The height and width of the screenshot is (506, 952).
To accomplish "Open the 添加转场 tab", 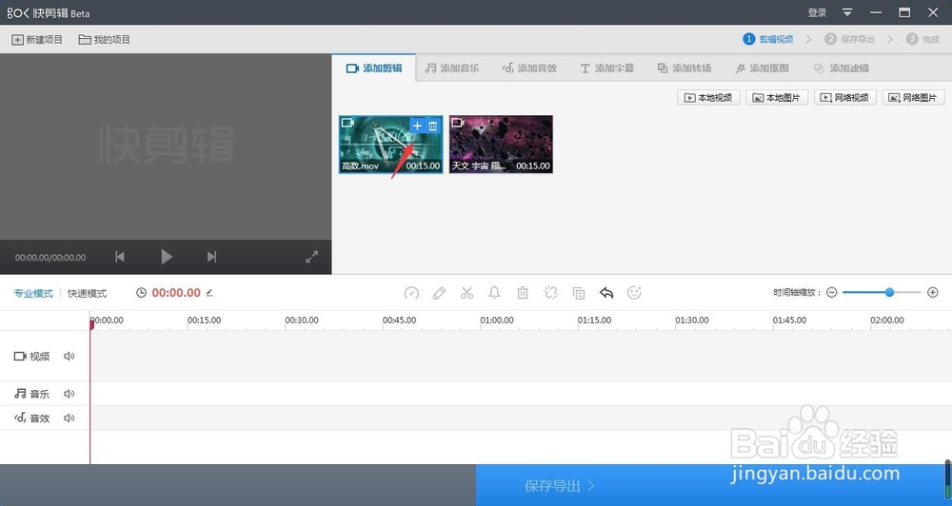I will click(x=684, y=68).
